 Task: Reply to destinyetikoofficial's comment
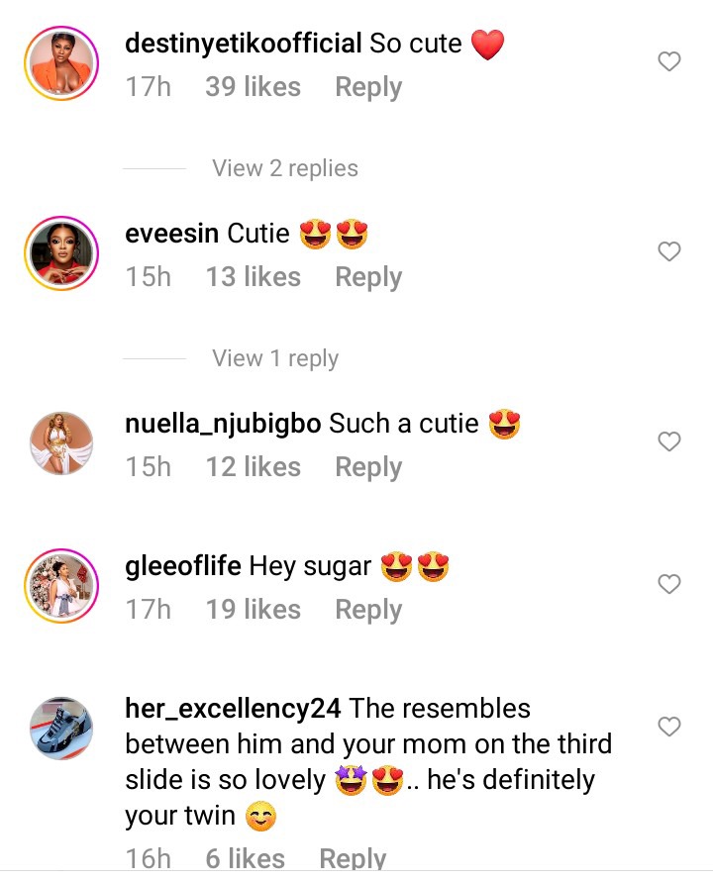coord(368,87)
